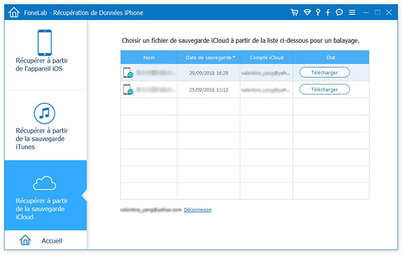
Task: Click blurred backup name in first row
Action: pyautogui.click(x=156, y=73)
